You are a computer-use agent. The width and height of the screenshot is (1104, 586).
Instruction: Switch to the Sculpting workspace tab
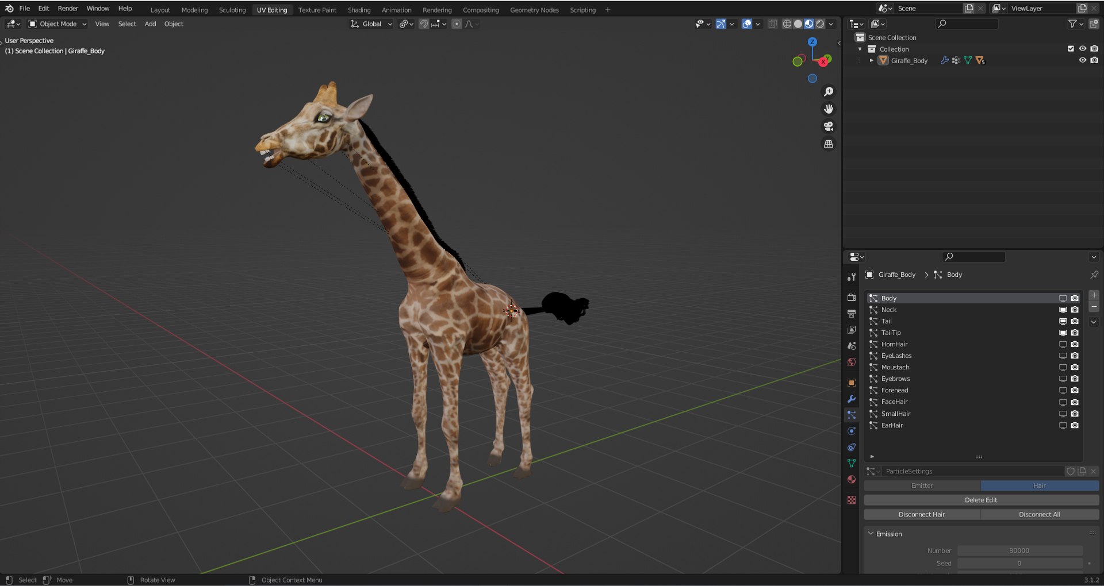(x=232, y=10)
